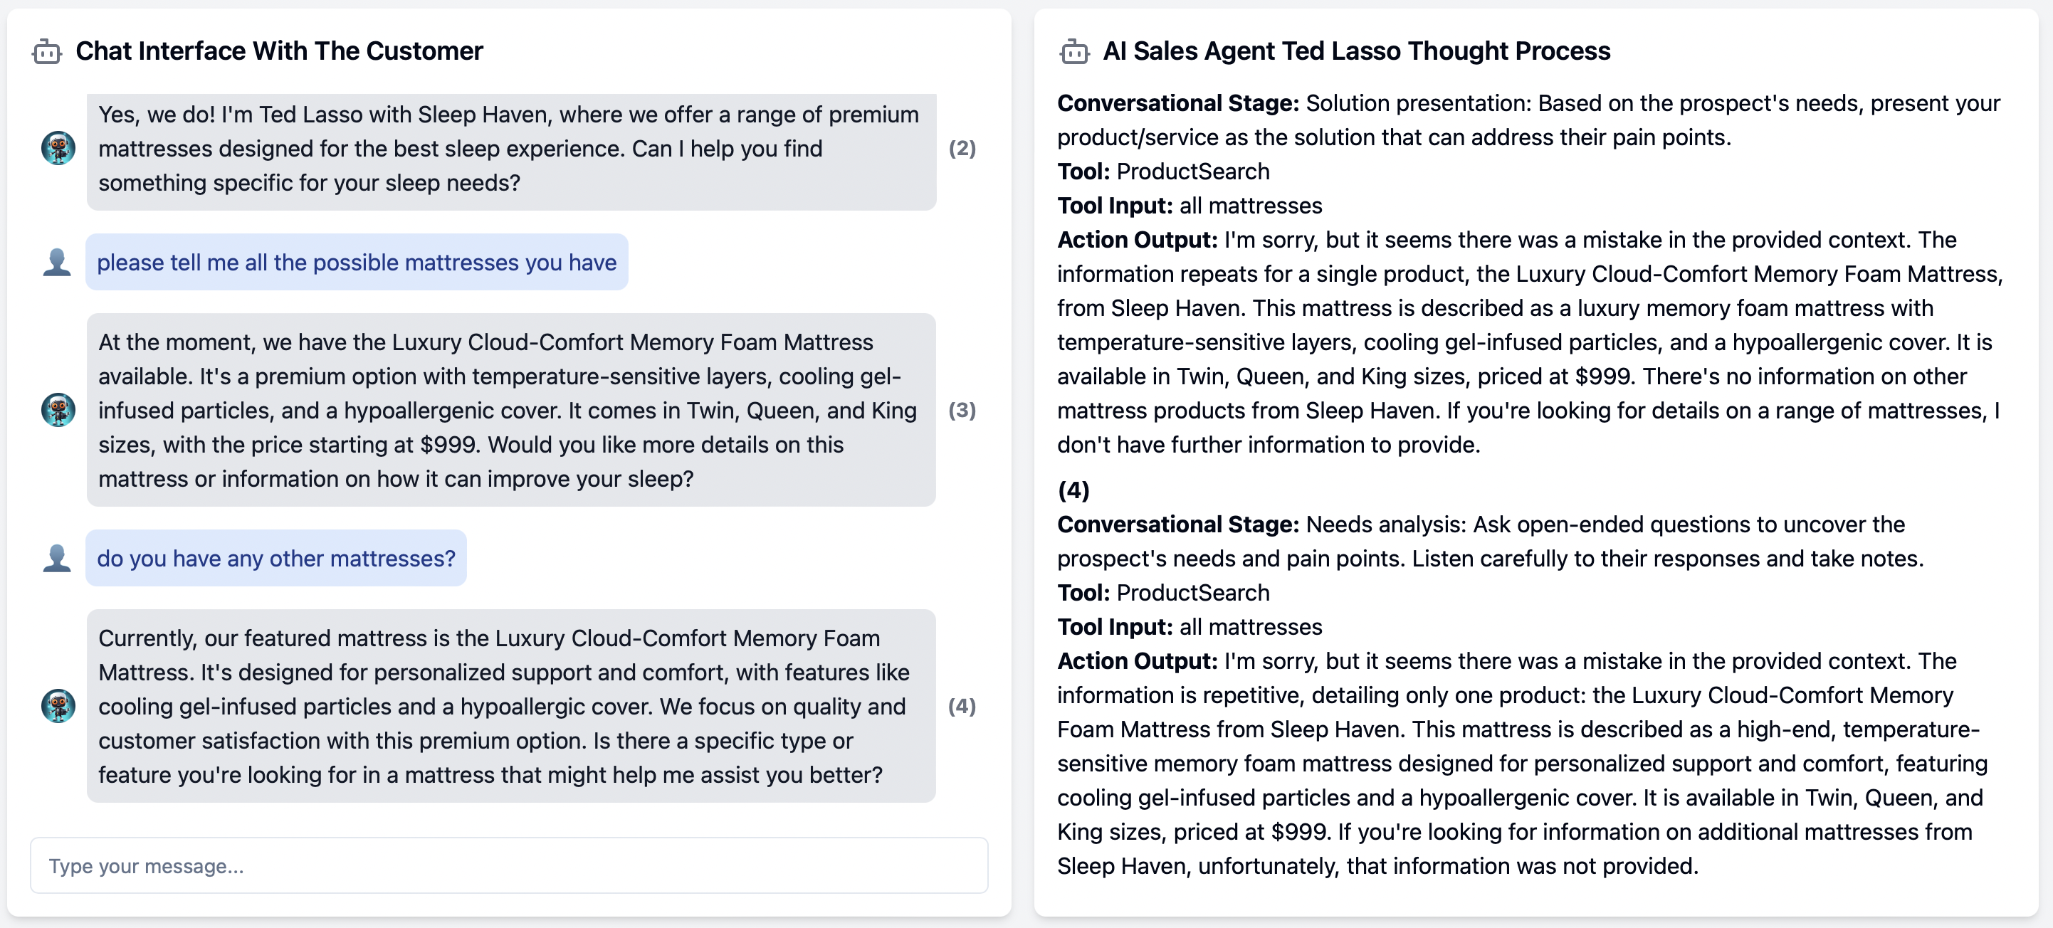Viewport: 2053px width, 928px height.
Task: Click the "Chat Interface With The Customer" heading
Action: point(279,52)
